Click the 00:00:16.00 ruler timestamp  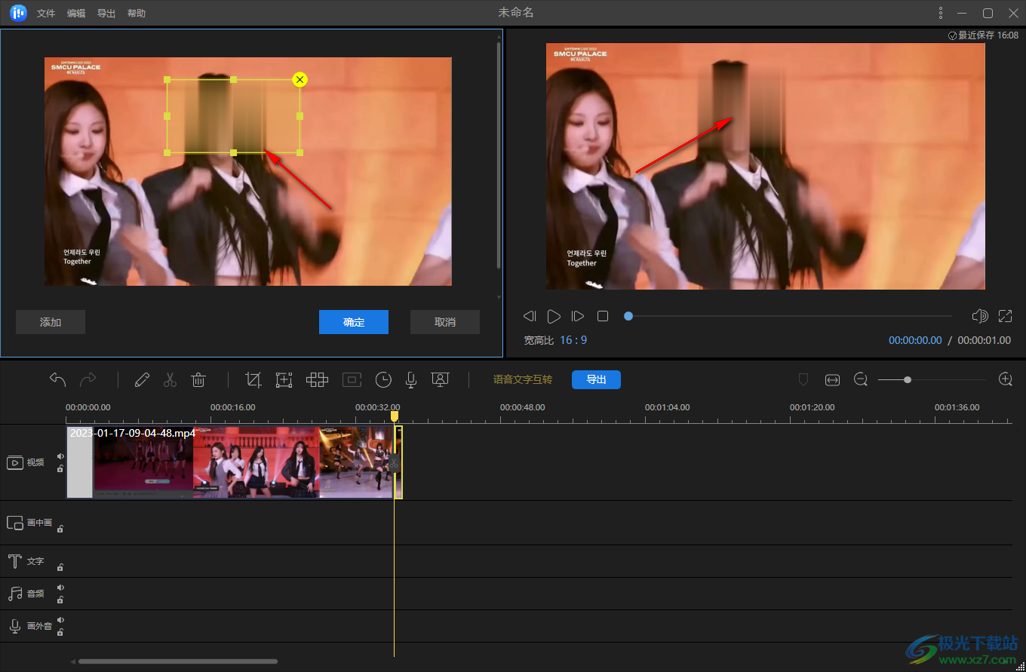click(232, 407)
